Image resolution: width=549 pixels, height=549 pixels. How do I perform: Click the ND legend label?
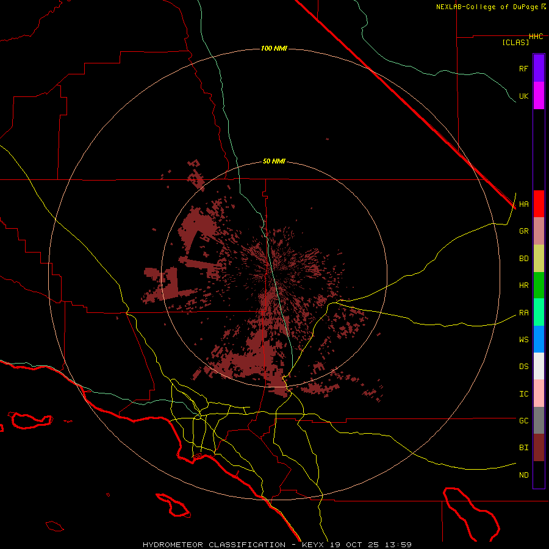(523, 475)
